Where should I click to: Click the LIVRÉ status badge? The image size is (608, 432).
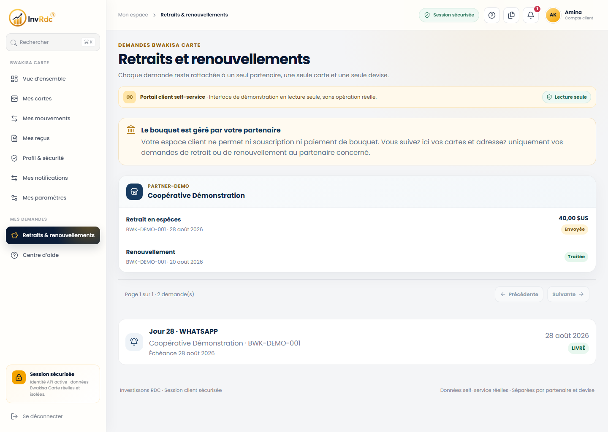[x=578, y=348]
